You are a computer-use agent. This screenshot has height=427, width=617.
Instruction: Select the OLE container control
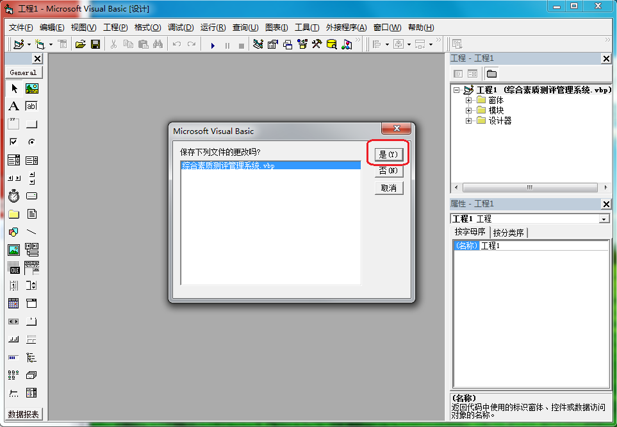13,268
